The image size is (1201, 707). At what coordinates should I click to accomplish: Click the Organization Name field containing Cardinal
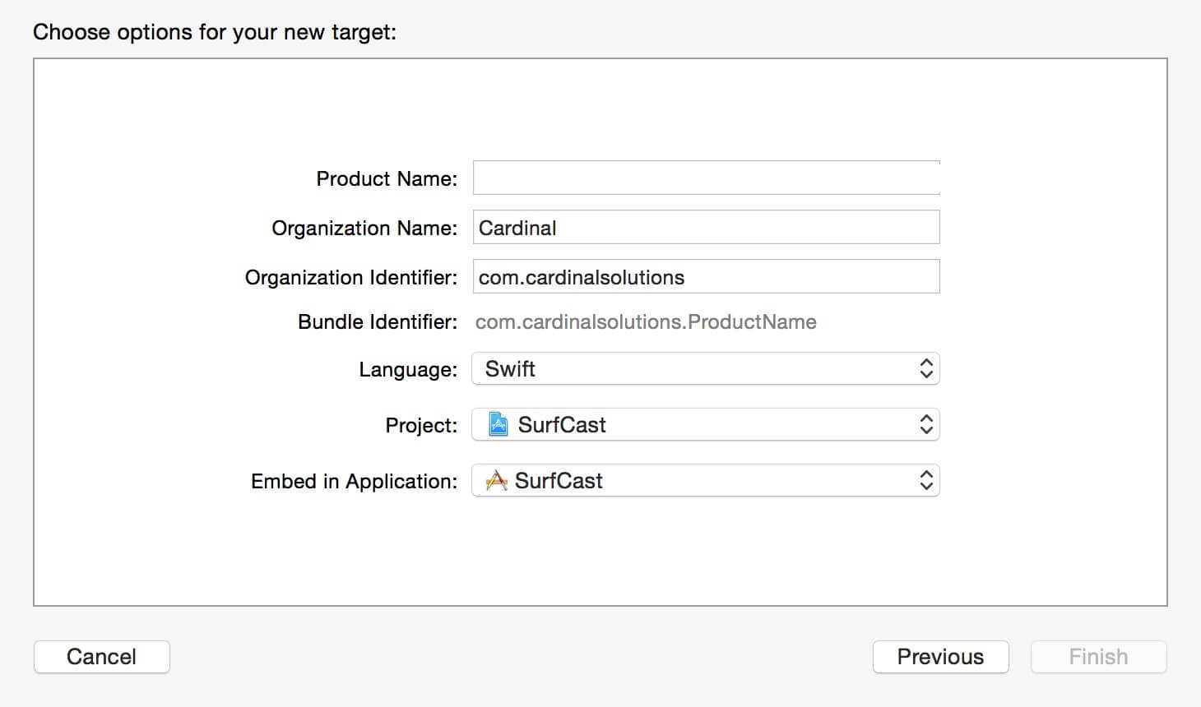pyautogui.click(x=706, y=228)
